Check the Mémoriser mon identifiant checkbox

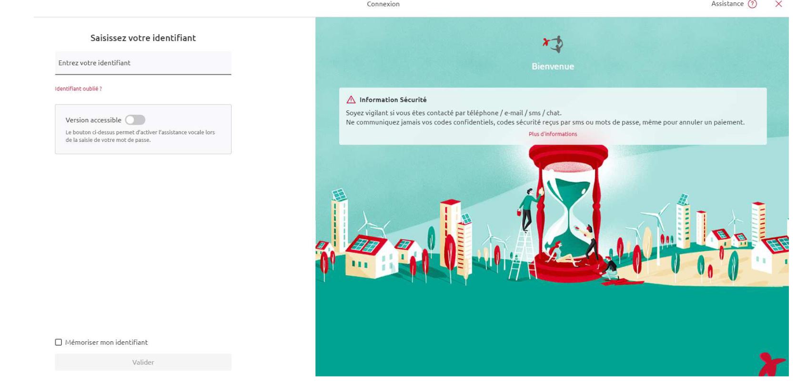(x=59, y=342)
